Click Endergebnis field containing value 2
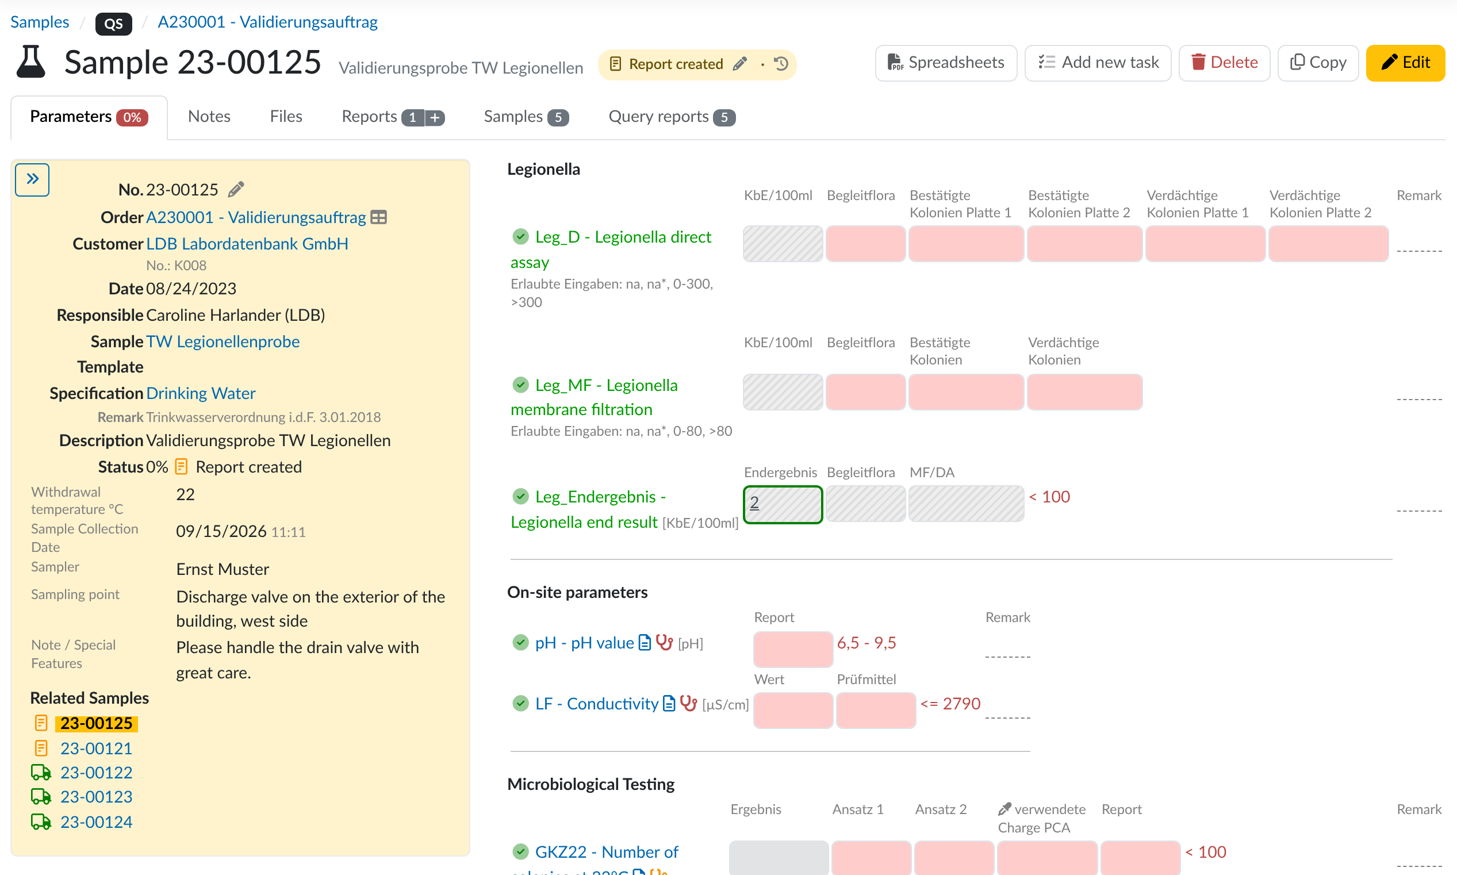 pyautogui.click(x=783, y=504)
